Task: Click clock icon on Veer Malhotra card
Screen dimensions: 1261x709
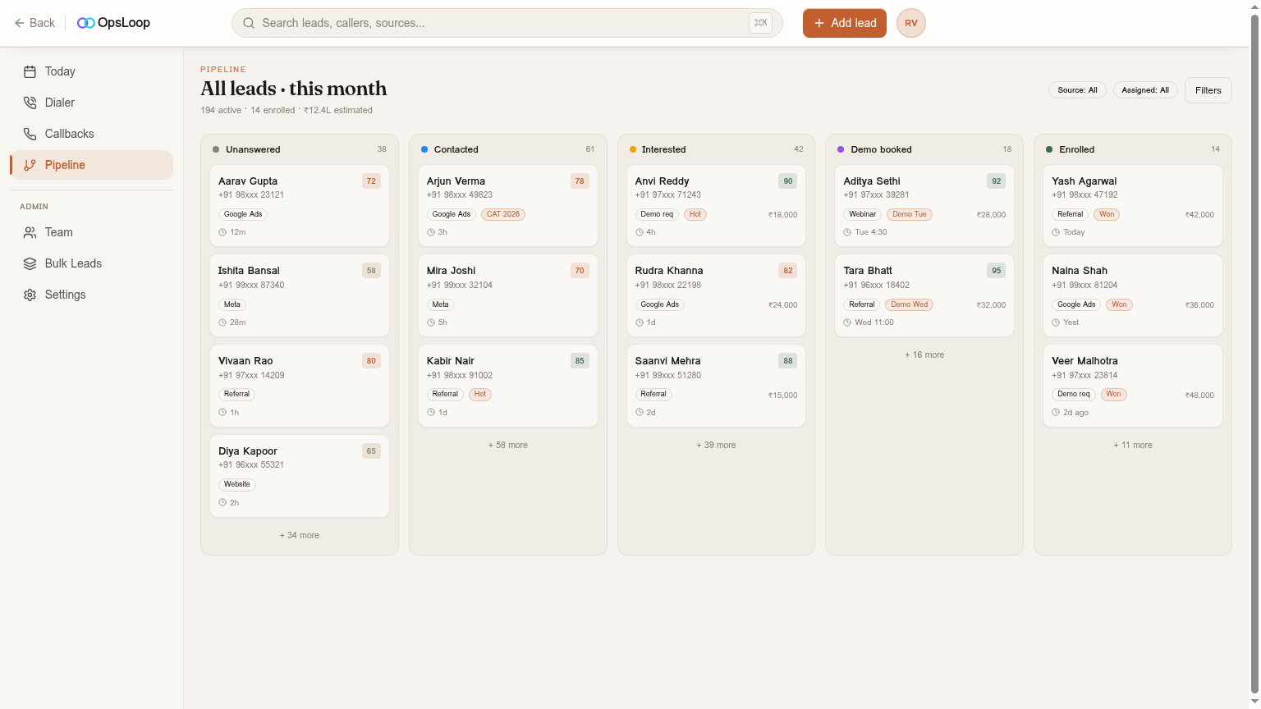Action: [x=1056, y=413]
